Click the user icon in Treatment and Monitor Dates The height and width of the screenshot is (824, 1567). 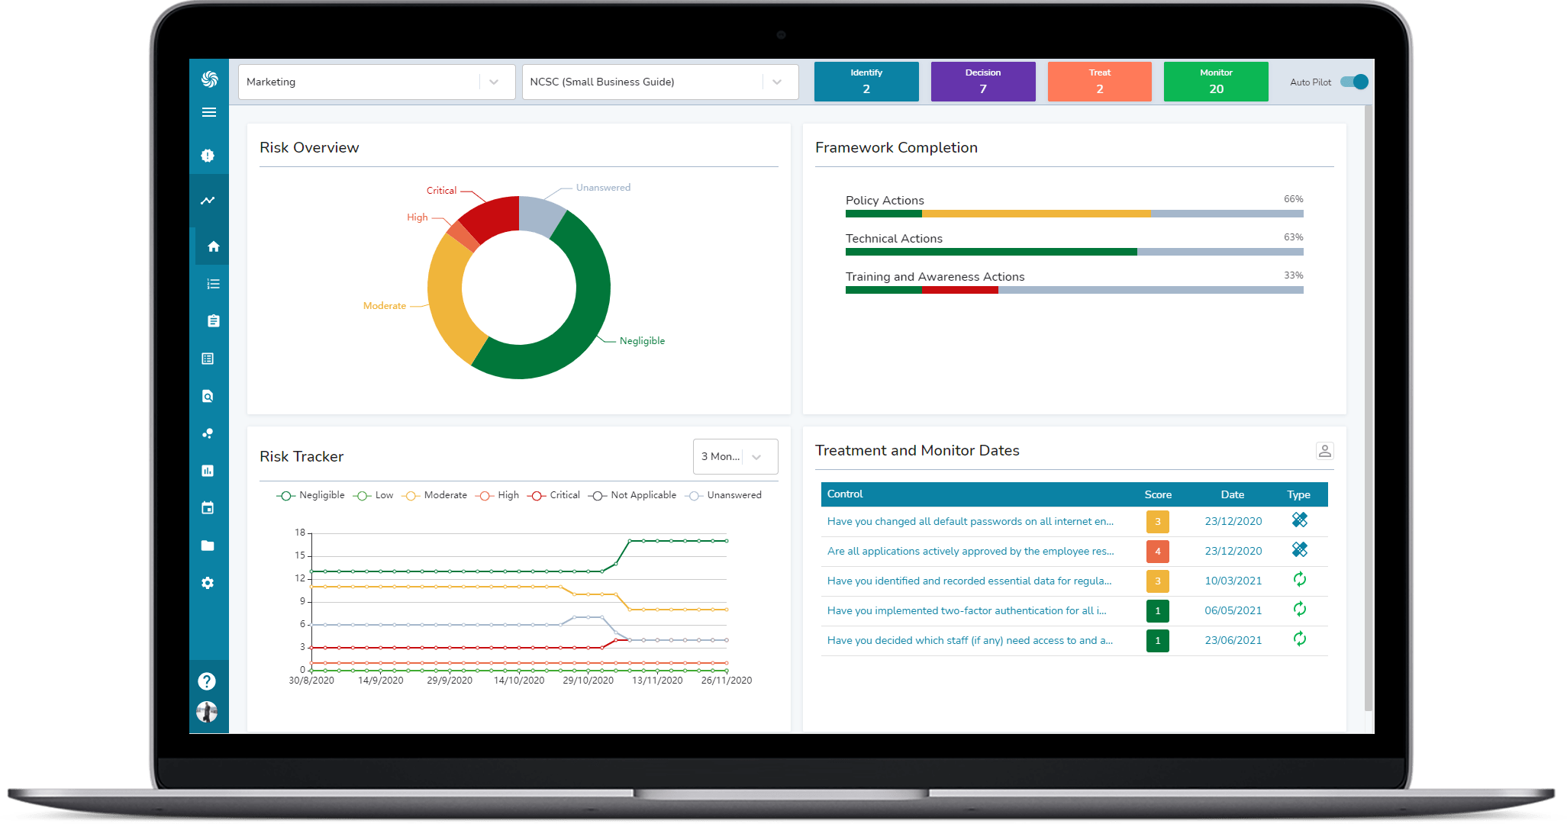tap(1325, 451)
